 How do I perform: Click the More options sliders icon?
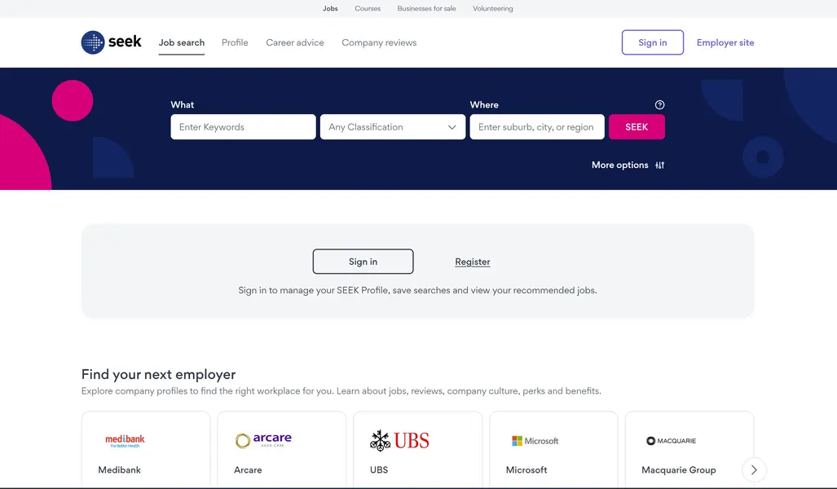pos(660,165)
